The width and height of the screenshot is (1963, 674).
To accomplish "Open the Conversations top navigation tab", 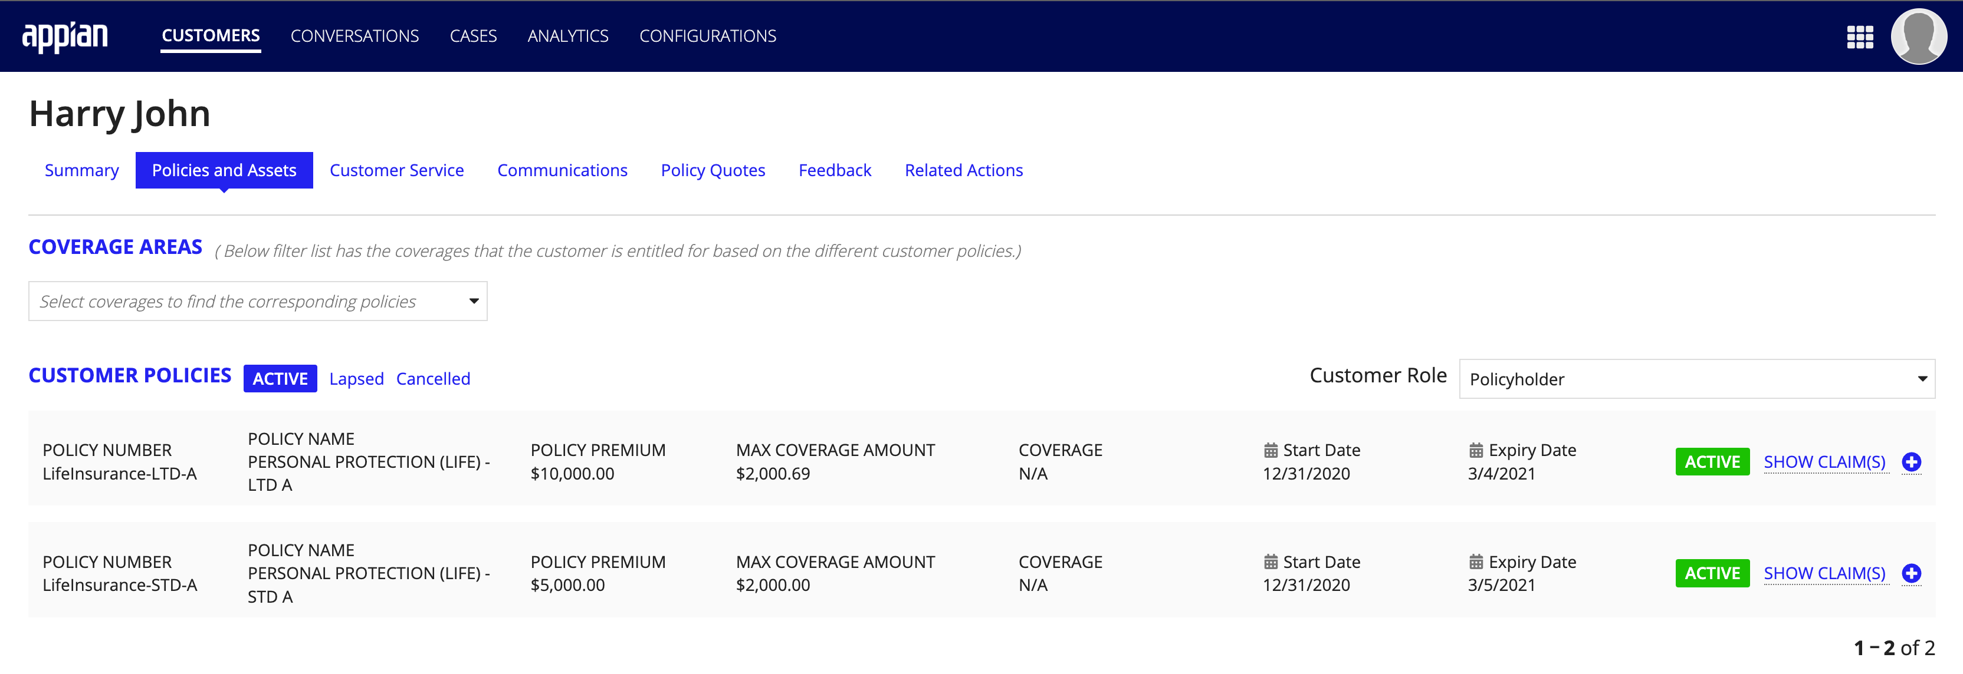I will 354,36.
